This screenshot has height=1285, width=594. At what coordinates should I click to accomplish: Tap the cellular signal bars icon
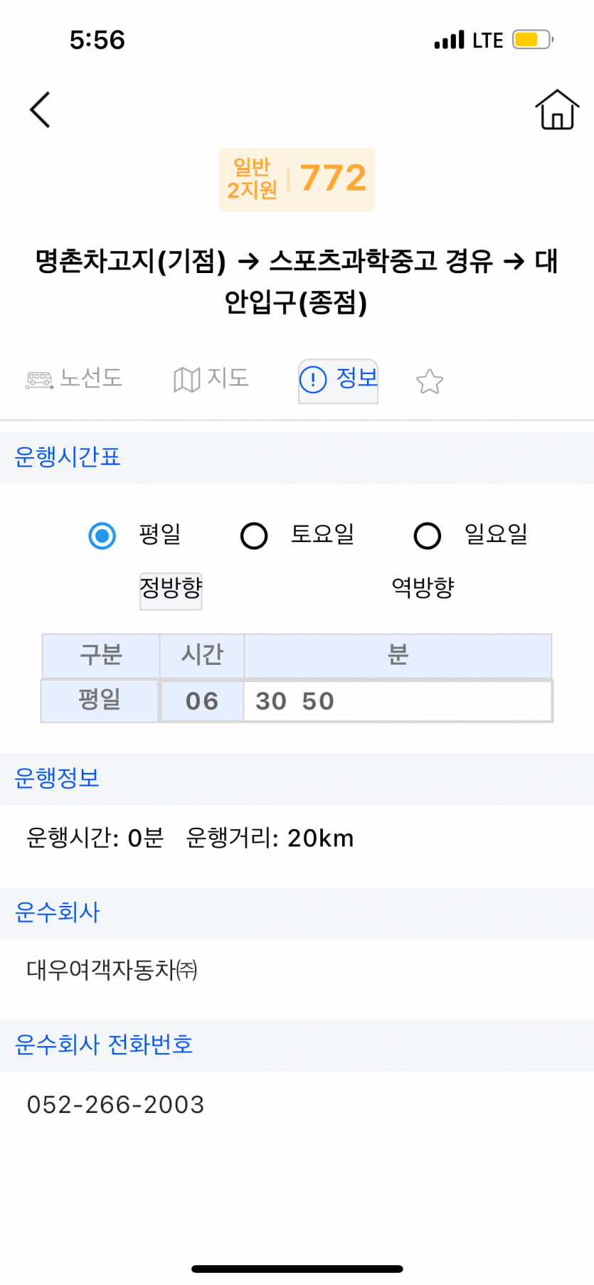coord(449,40)
